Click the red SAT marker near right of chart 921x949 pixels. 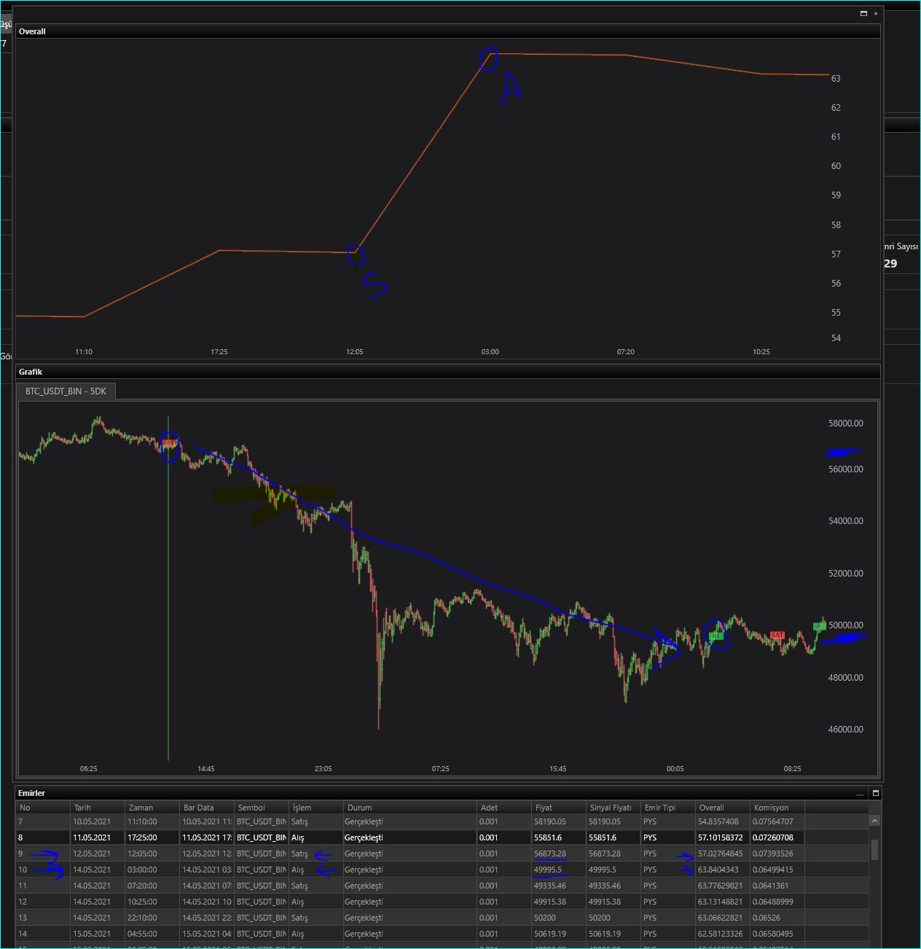pyautogui.click(x=777, y=636)
